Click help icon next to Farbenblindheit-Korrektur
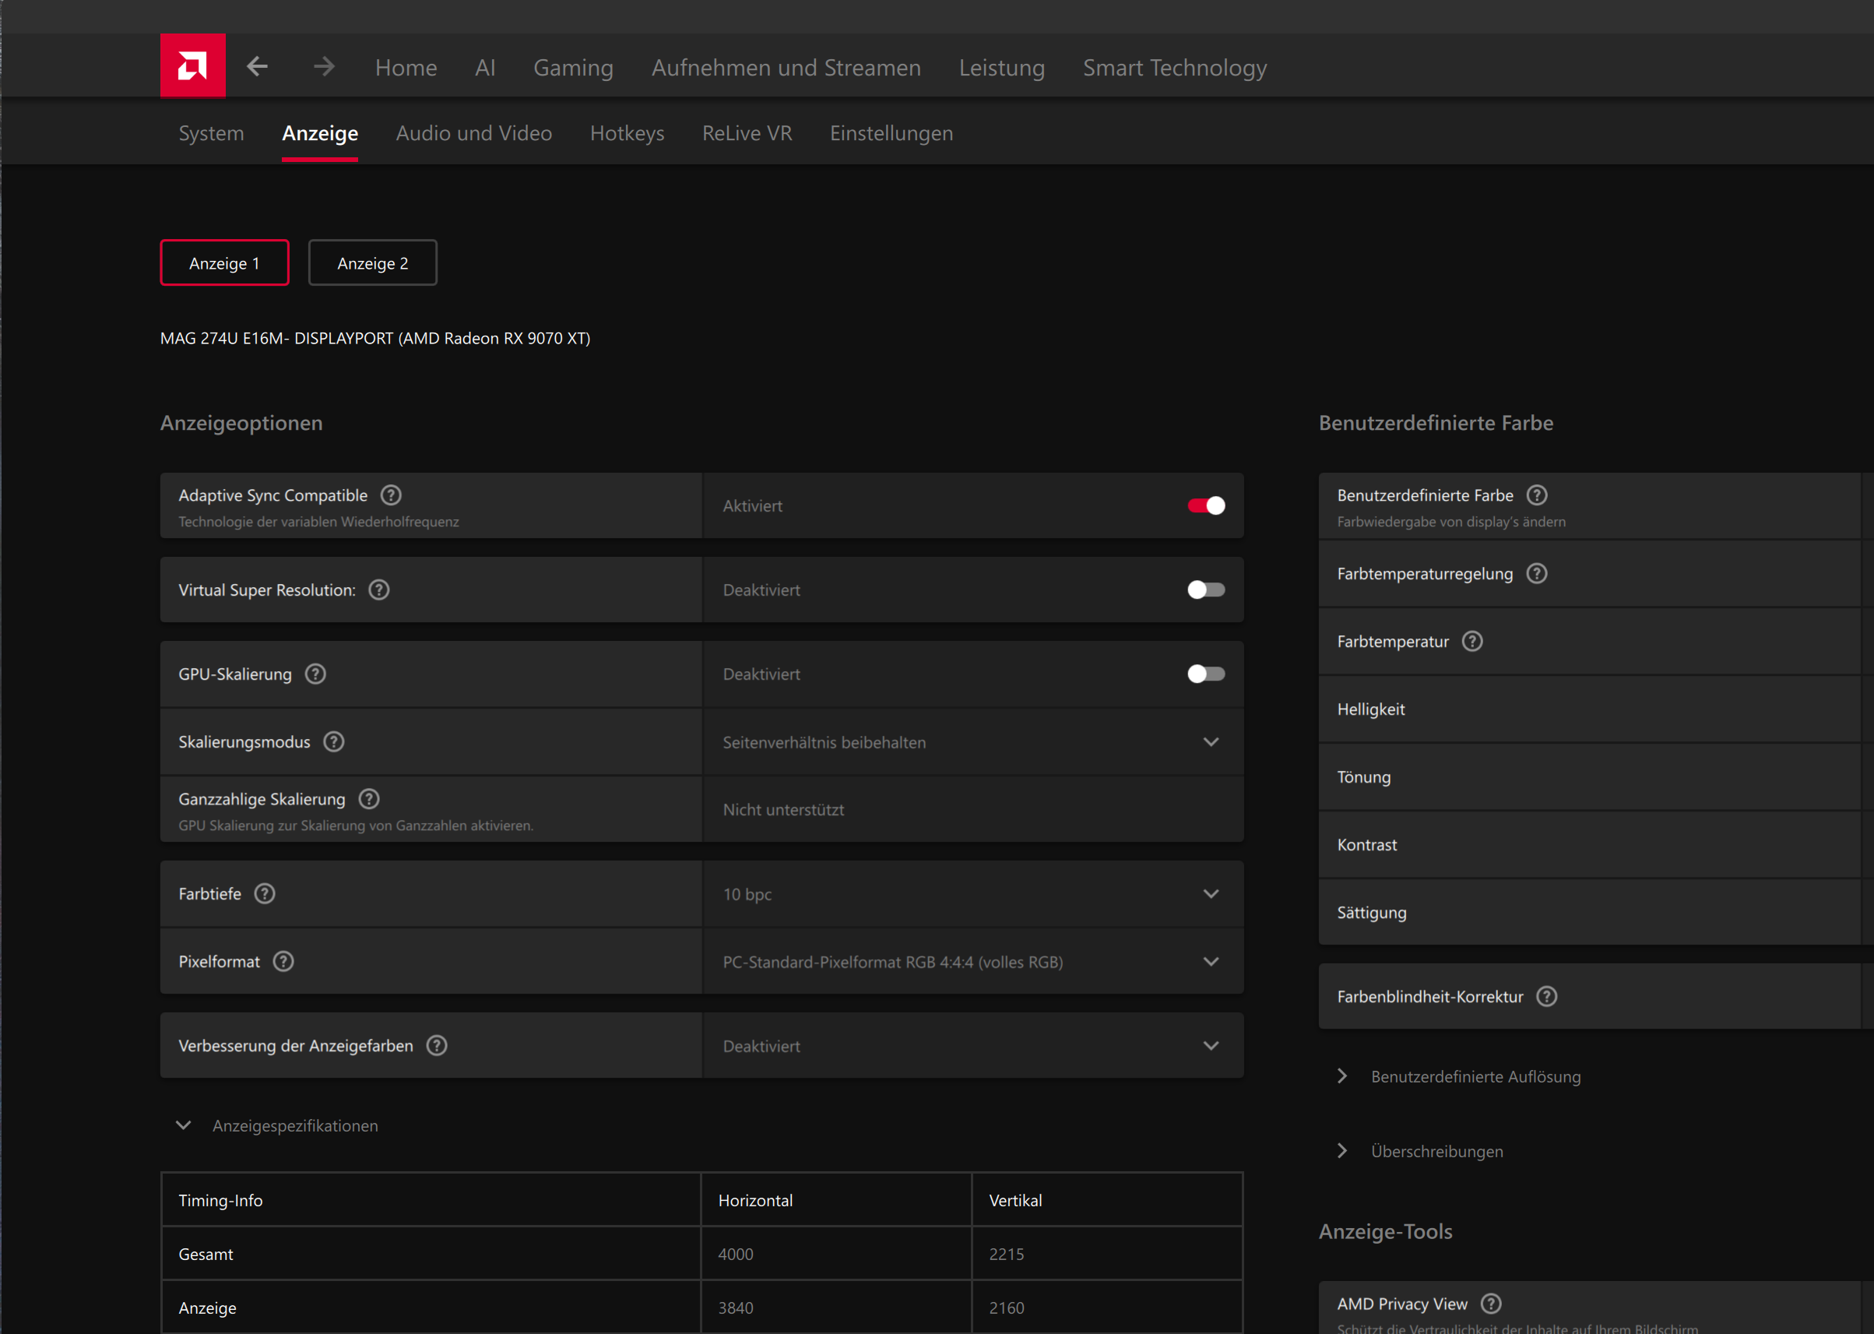This screenshot has width=1874, height=1334. 1547,996
